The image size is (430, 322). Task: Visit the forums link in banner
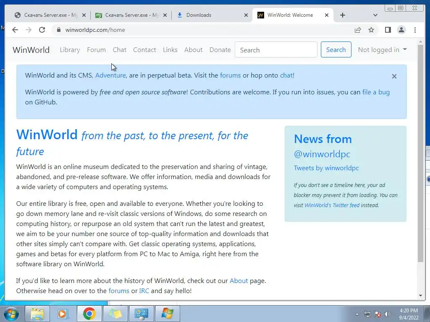pyautogui.click(x=231, y=75)
